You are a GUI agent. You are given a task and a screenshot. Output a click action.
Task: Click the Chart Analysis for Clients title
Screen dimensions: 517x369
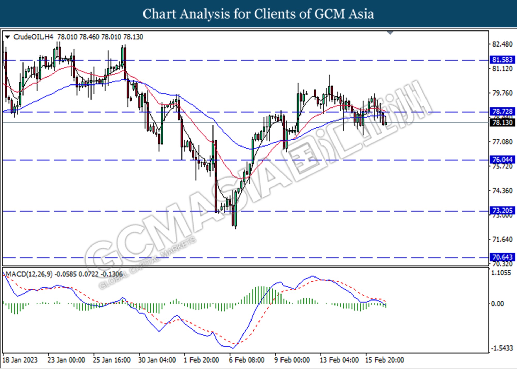pyautogui.click(x=258, y=14)
